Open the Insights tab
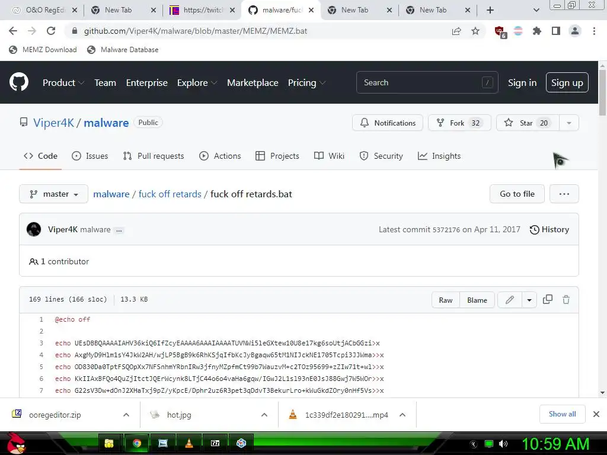 tap(439, 156)
